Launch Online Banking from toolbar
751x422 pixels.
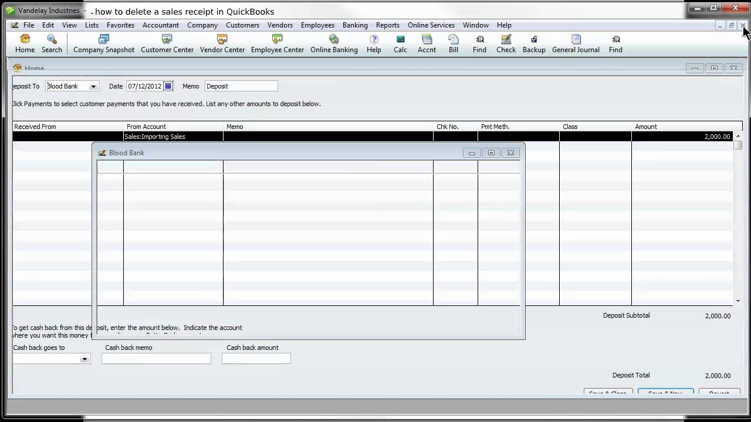(x=334, y=43)
